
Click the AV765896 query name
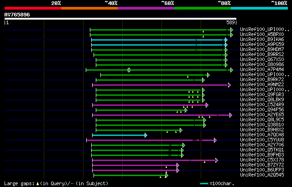click(17, 15)
